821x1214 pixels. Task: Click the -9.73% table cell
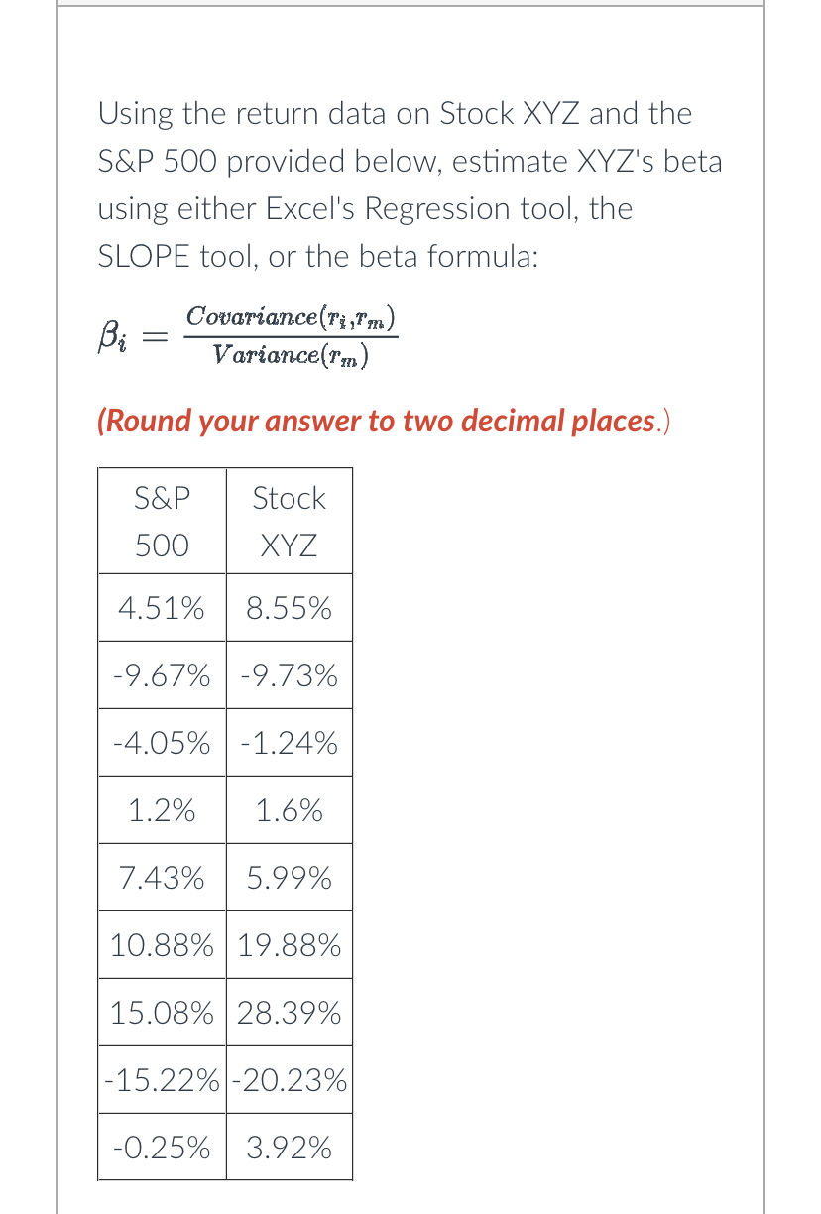point(289,676)
